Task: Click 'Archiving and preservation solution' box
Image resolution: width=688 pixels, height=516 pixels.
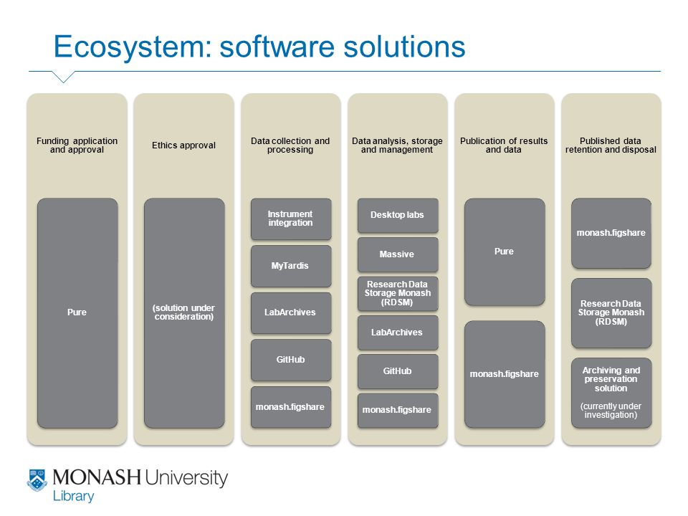Action: [x=611, y=393]
